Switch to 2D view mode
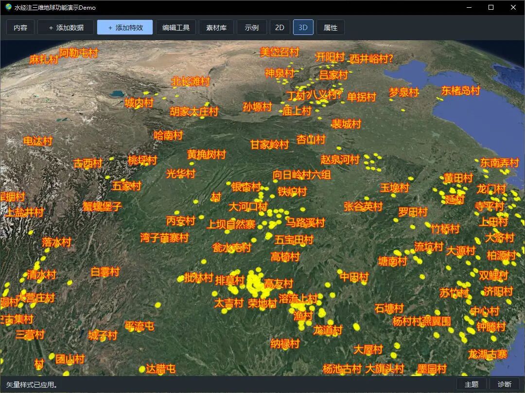 click(x=280, y=27)
